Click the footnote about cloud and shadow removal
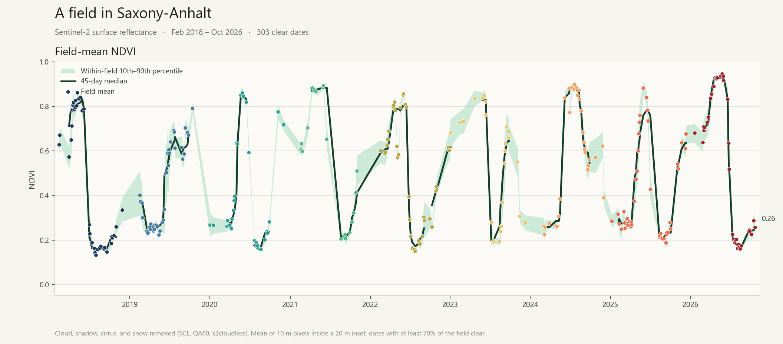 pyautogui.click(x=270, y=333)
